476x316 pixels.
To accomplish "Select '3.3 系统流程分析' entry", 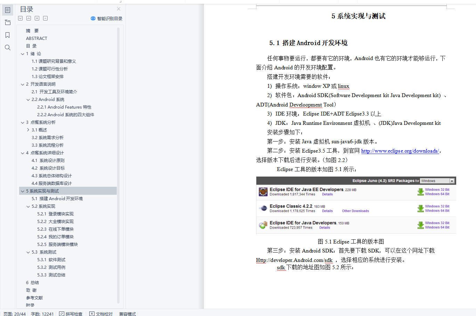I will click(48, 145).
